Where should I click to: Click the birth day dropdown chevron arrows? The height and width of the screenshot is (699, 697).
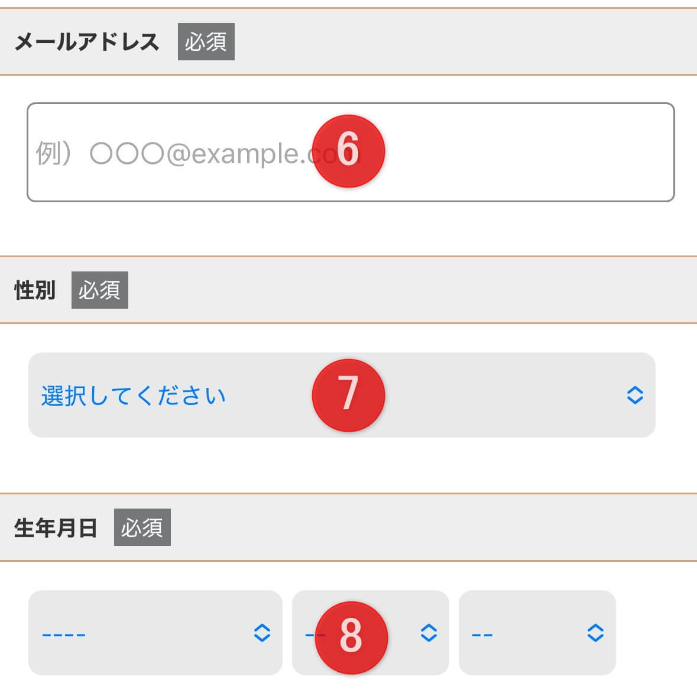(x=595, y=633)
